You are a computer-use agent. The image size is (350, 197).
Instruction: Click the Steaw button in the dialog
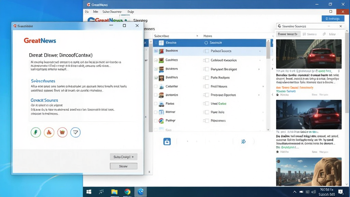[x=123, y=166]
